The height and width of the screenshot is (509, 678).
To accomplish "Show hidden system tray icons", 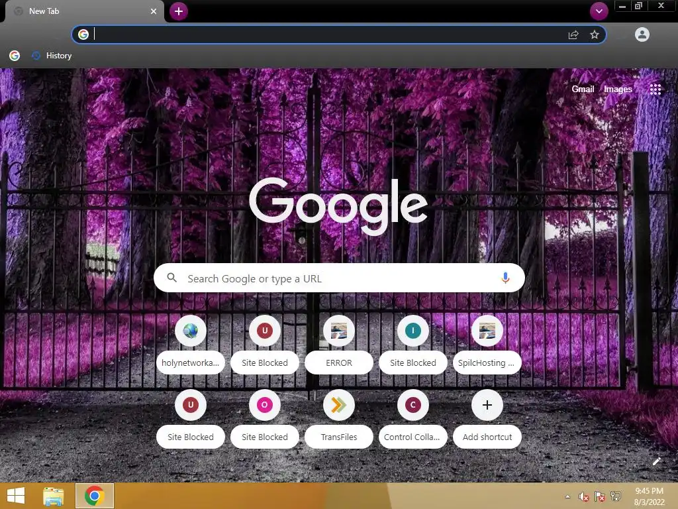I will [567, 496].
